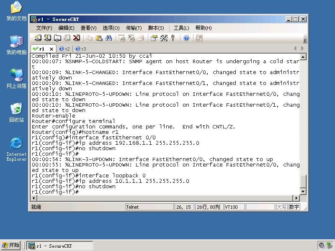
Task: Click the Keymap Editor icon
Action: tap(164, 38)
